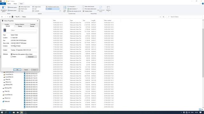Open taskbar Search icon

(x=6, y=112)
